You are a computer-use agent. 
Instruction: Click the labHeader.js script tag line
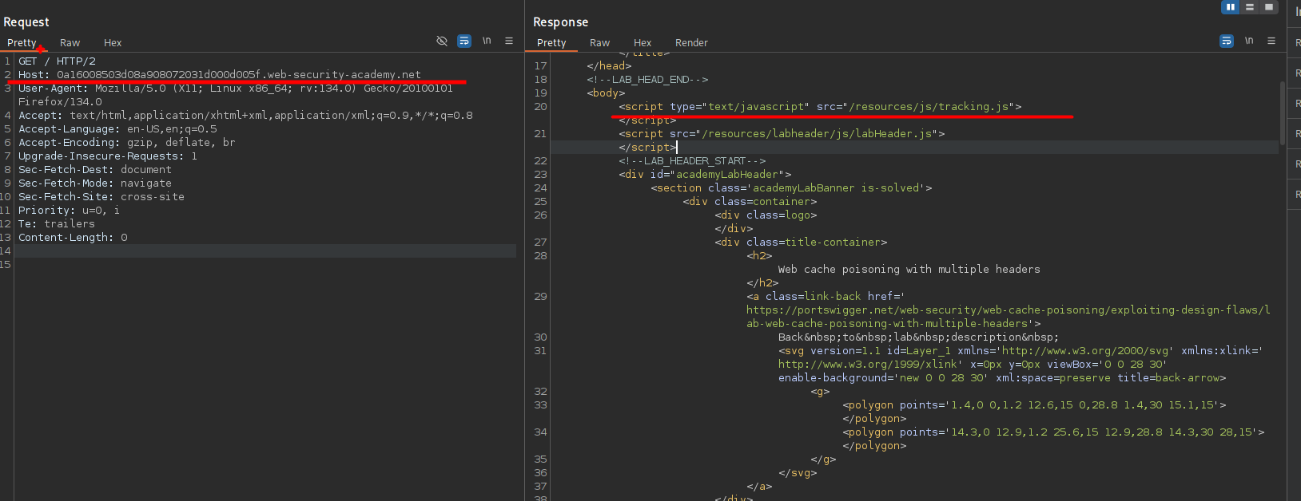782,134
